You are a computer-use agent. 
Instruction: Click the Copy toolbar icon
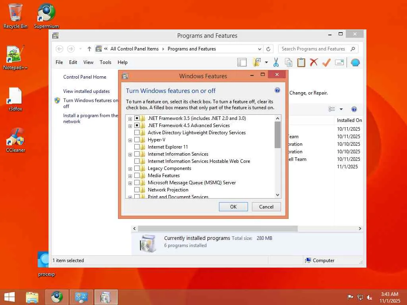tap(289, 62)
